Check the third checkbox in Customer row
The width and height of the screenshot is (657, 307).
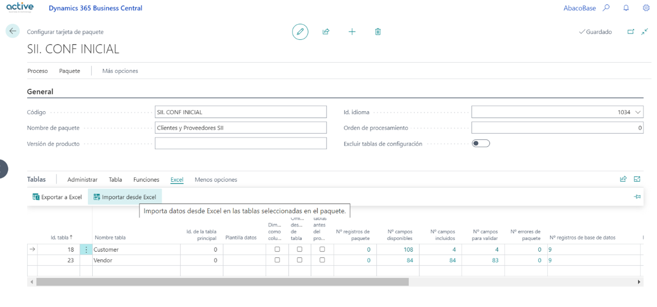[x=322, y=249]
